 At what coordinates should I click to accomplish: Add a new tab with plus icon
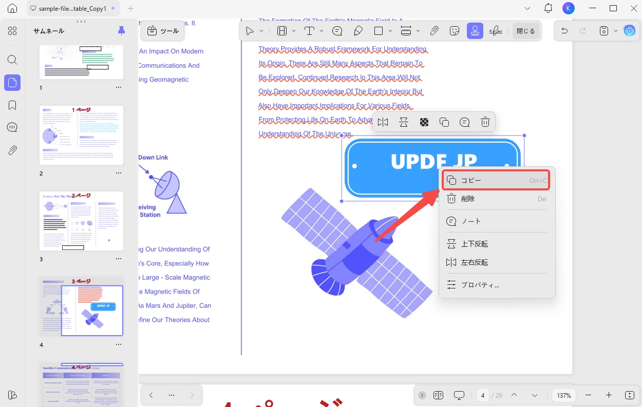tap(130, 9)
